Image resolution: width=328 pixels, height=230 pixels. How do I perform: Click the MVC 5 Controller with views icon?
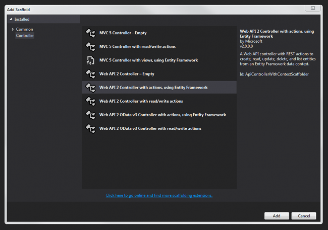click(x=90, y=60)
